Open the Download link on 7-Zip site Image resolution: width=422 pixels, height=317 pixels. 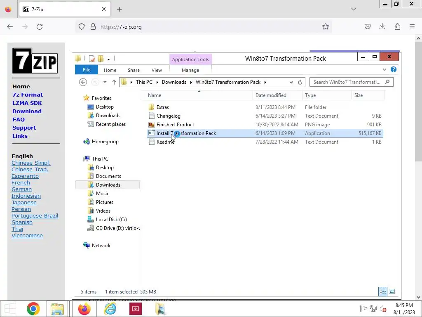(27, 111)
